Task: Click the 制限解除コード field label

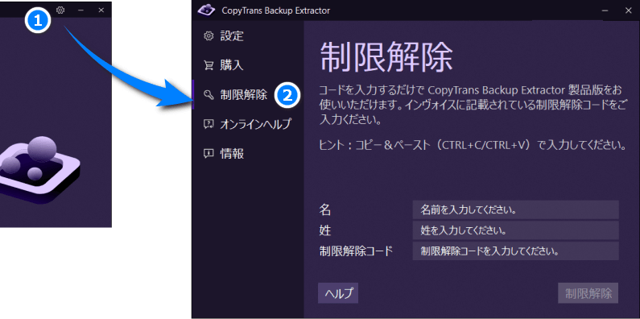Action: (x=356, y=251)
